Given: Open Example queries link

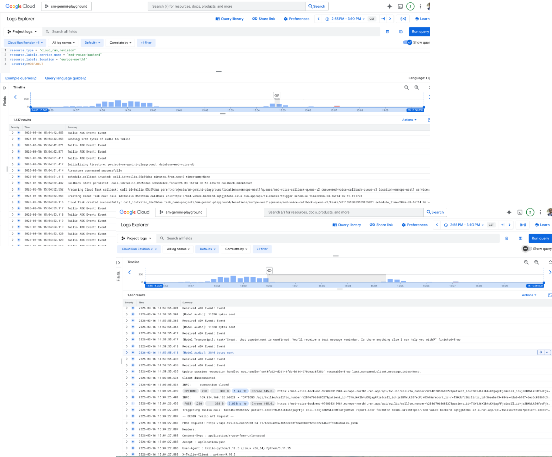Looking at the screenshot, I should 21,78.
